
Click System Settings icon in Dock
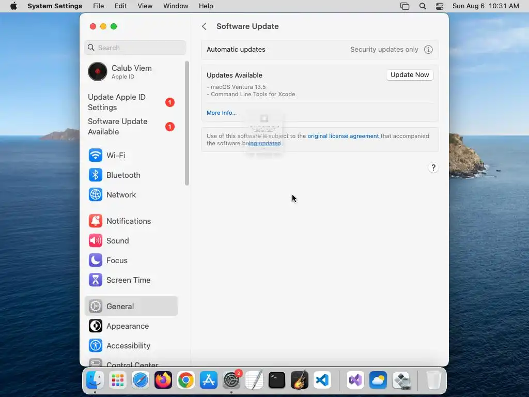coord(231,380)
